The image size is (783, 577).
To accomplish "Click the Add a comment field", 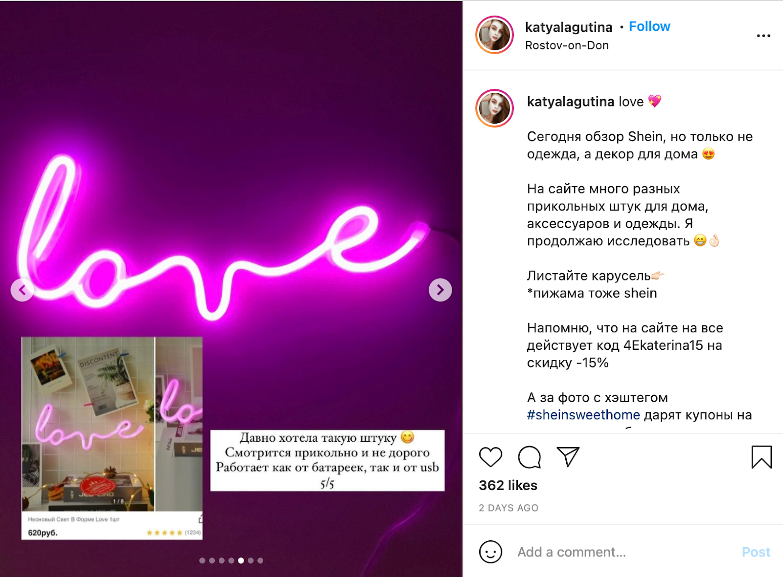I will 626,552.
